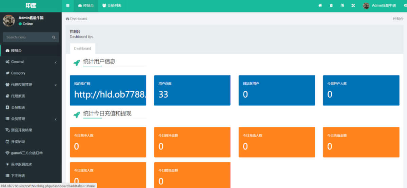The width and height of the screenshot is (407, 188).
Task: Switch to the 会员列表 top tab
Action: point(112,6)
